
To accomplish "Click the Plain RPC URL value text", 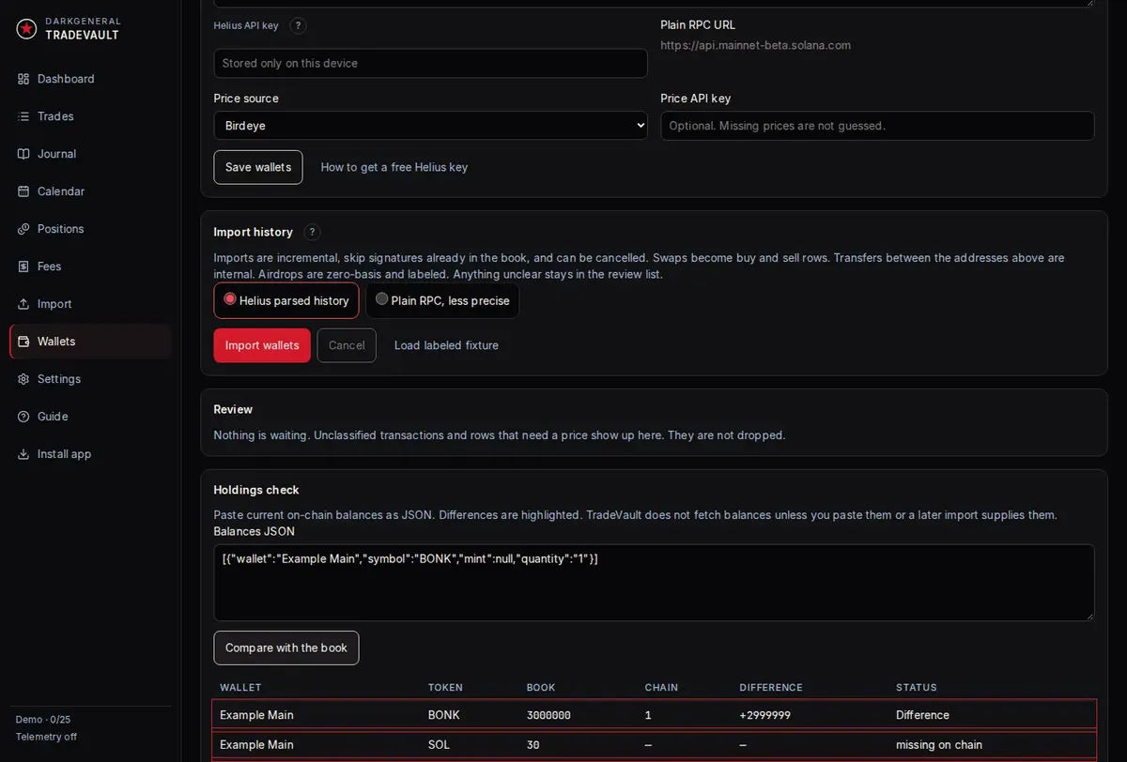I will (756, 45).
